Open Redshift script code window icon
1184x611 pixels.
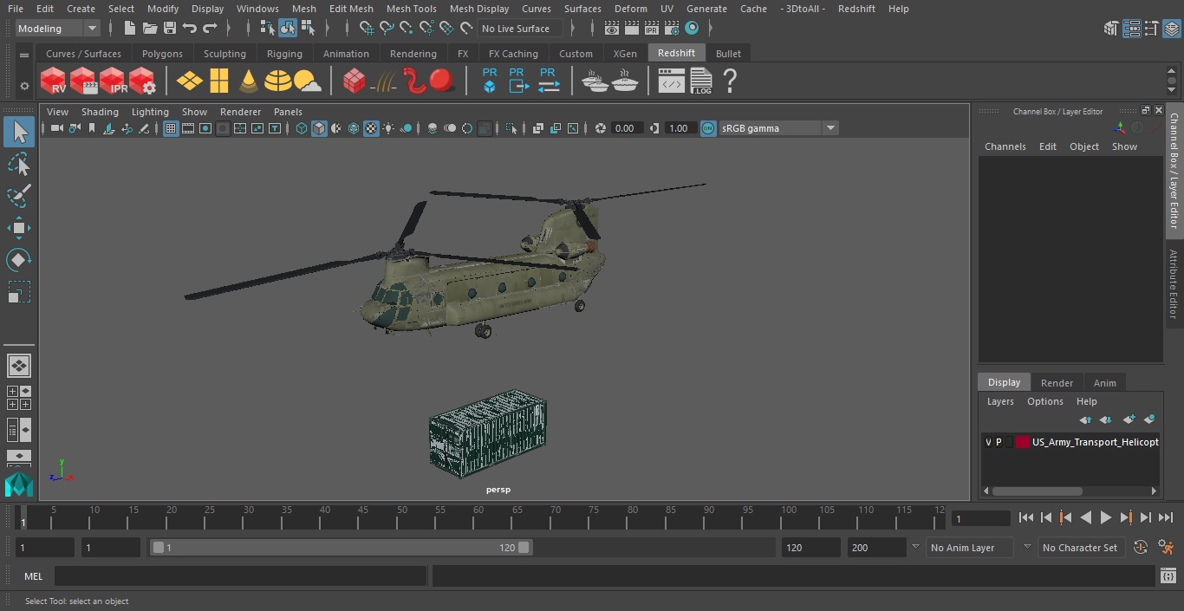(x=672, y=82)
